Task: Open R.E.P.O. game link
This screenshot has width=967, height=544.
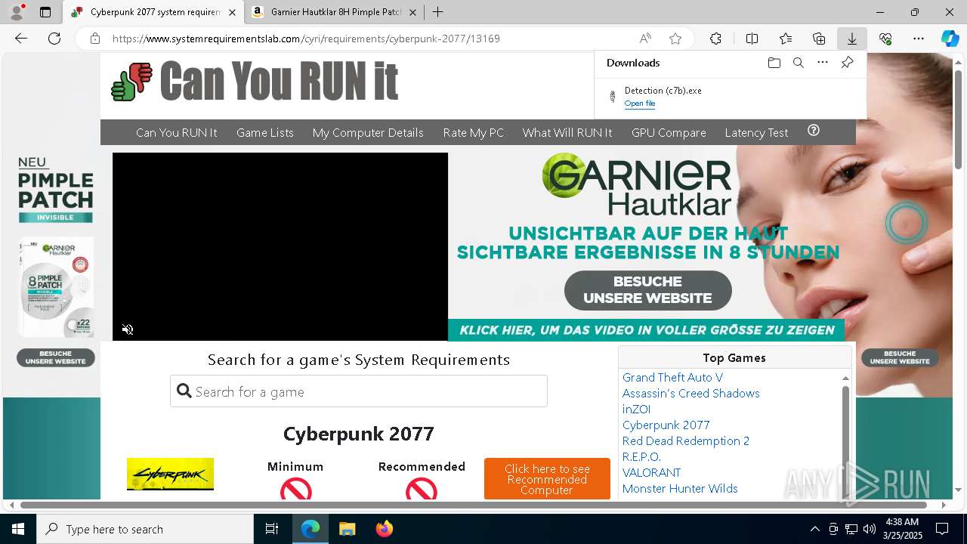Action: (x=641, y=456)
